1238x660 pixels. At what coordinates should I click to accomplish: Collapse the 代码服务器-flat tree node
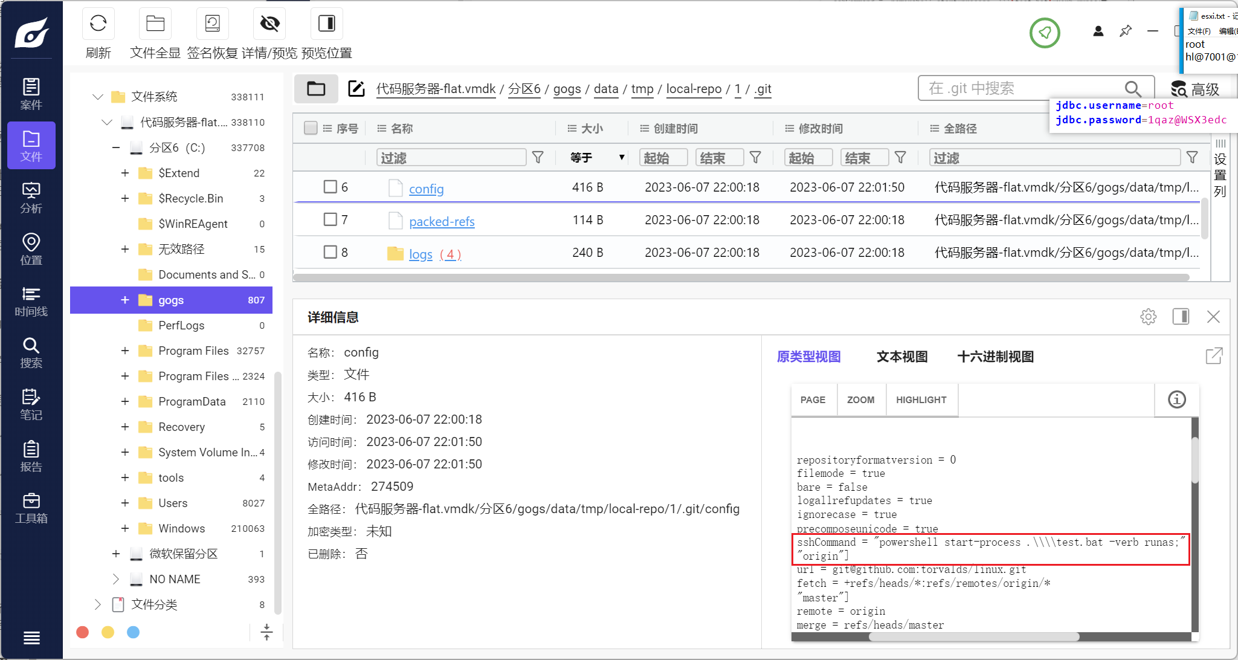click(x=107, y=122)
